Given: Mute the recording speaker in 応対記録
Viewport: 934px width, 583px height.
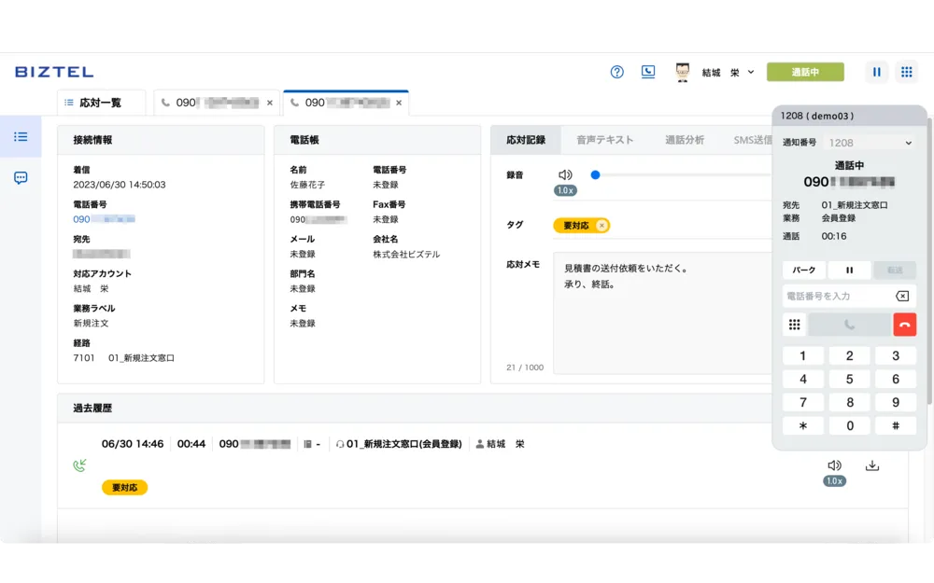Looking at the screenshot, I should click(565, 174).
